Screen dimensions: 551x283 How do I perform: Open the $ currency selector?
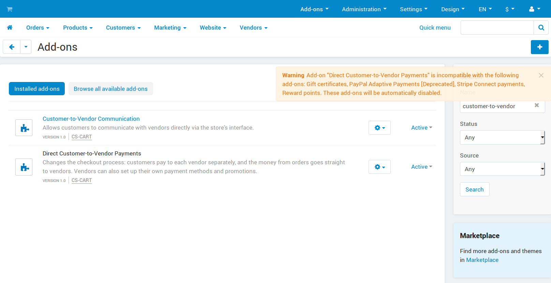coord(510,9)
